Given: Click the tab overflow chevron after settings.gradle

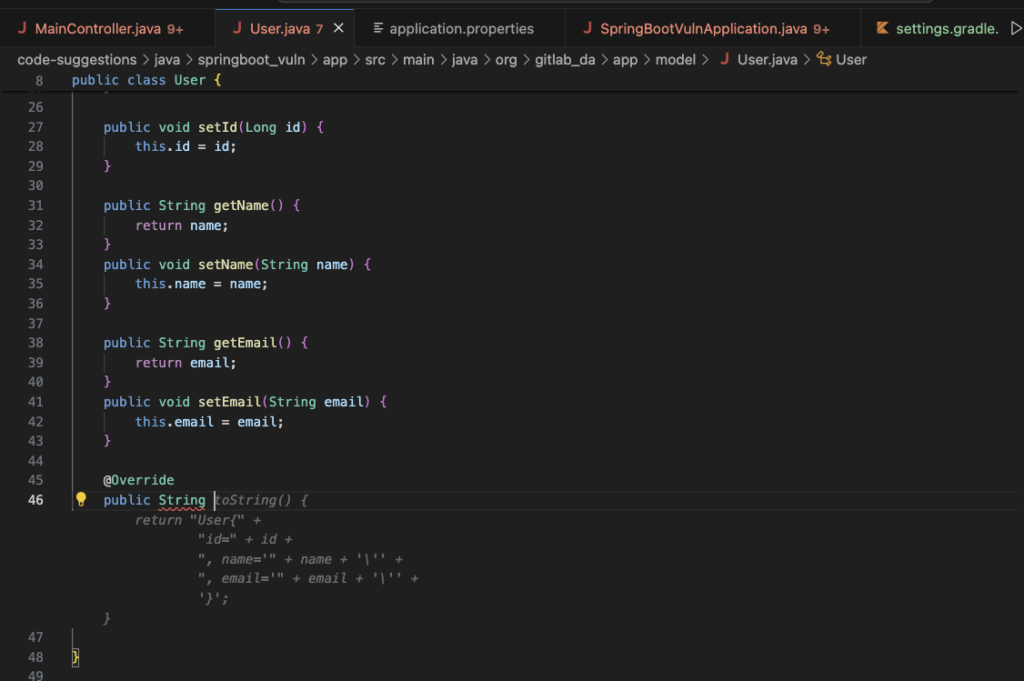Looking at the screenshot, I should [1016, 28].
